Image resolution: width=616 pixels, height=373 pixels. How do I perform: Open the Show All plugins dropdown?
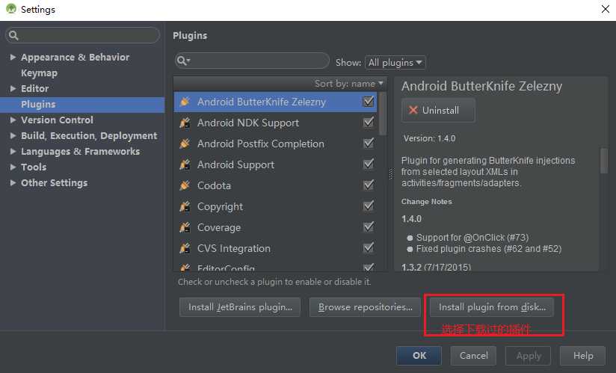tap(395, 63)
